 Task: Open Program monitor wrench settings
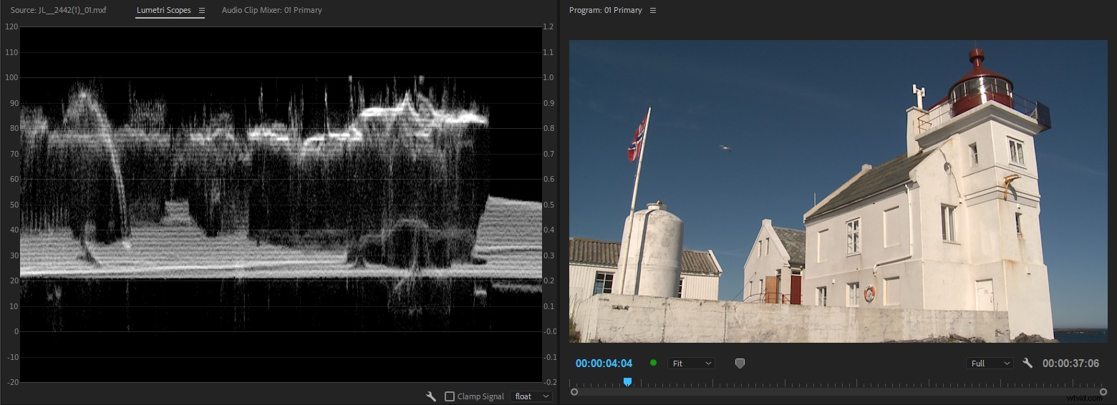1027,363
